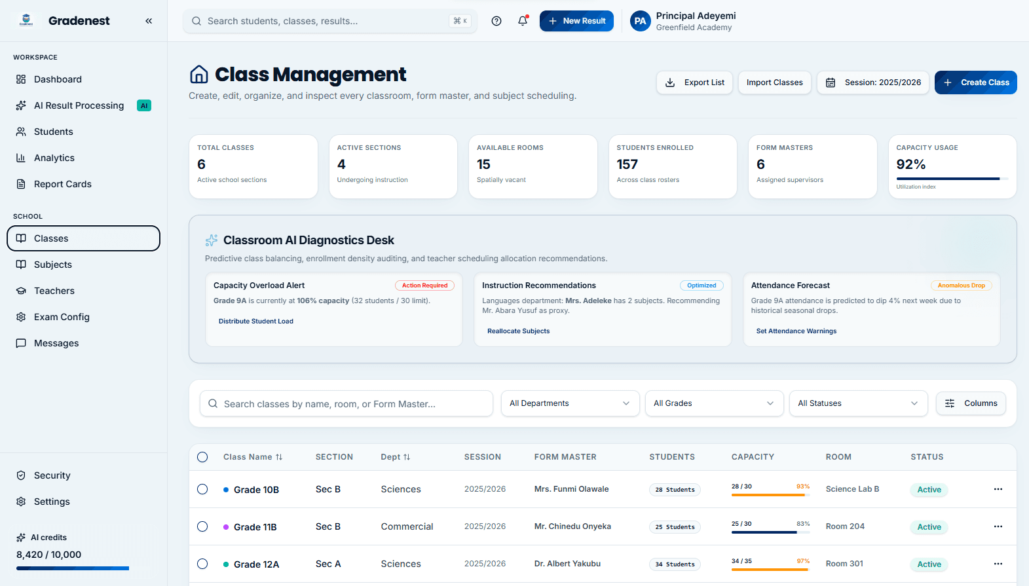Click the AI Diagnostics Desk sparkle icon
The height and width of the screenshot is (586, 1029).
click(212, 240)
